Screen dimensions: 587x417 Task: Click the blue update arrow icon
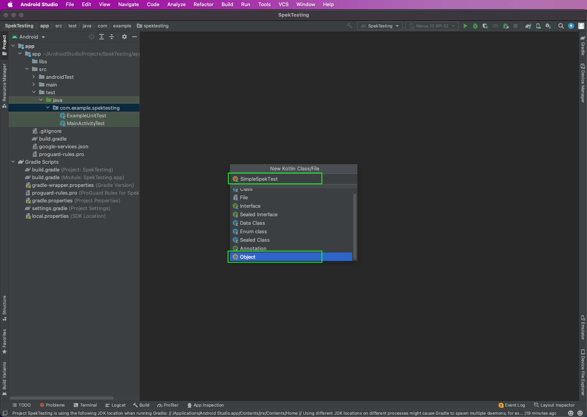(x=571, y=26)
